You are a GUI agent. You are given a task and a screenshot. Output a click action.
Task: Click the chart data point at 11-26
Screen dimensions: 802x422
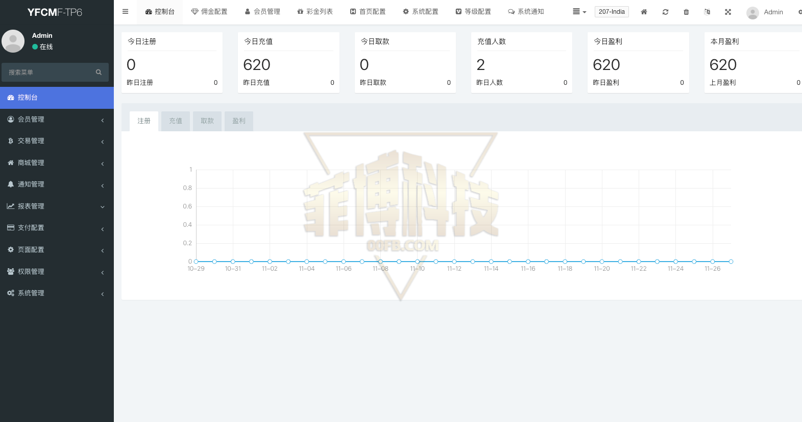tap(713, 262)
